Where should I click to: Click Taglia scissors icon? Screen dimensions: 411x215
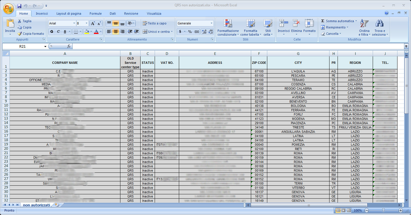(x=20, y=21)
